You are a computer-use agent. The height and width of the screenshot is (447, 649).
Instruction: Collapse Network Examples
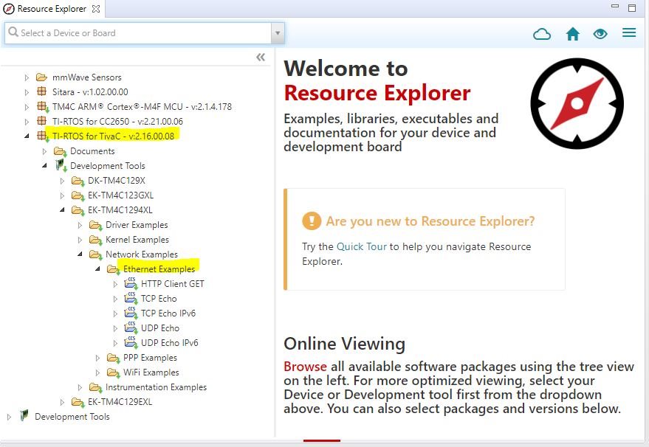pyautogui.click(x=80, y=254)
